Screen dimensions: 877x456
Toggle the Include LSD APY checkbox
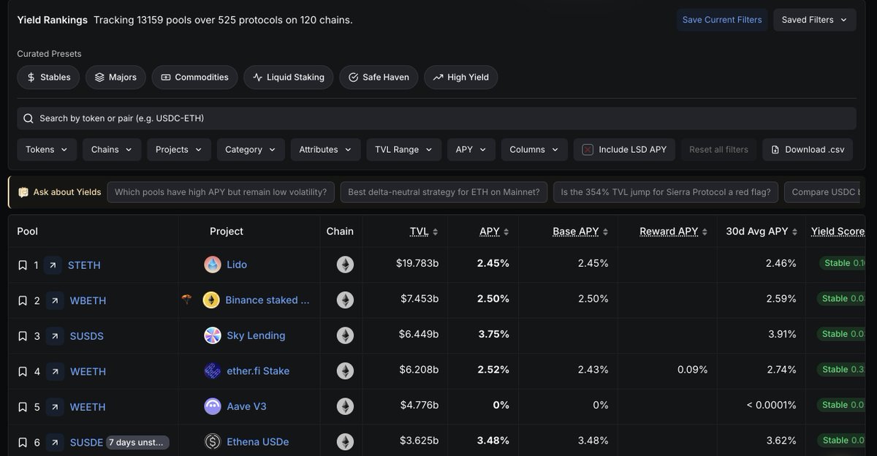588,150
